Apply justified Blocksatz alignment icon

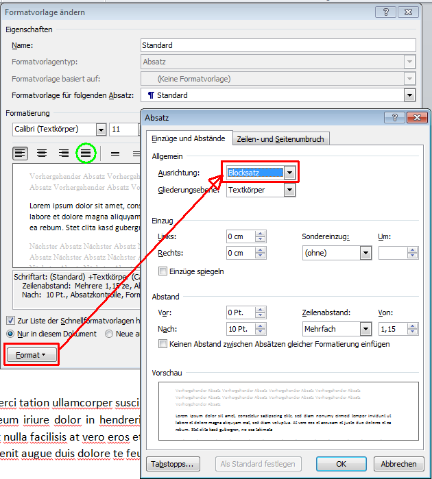(86, 153)
